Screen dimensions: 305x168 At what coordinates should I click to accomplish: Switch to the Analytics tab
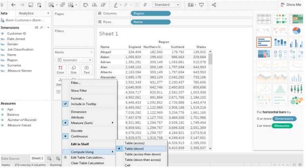tap(26, 13)
